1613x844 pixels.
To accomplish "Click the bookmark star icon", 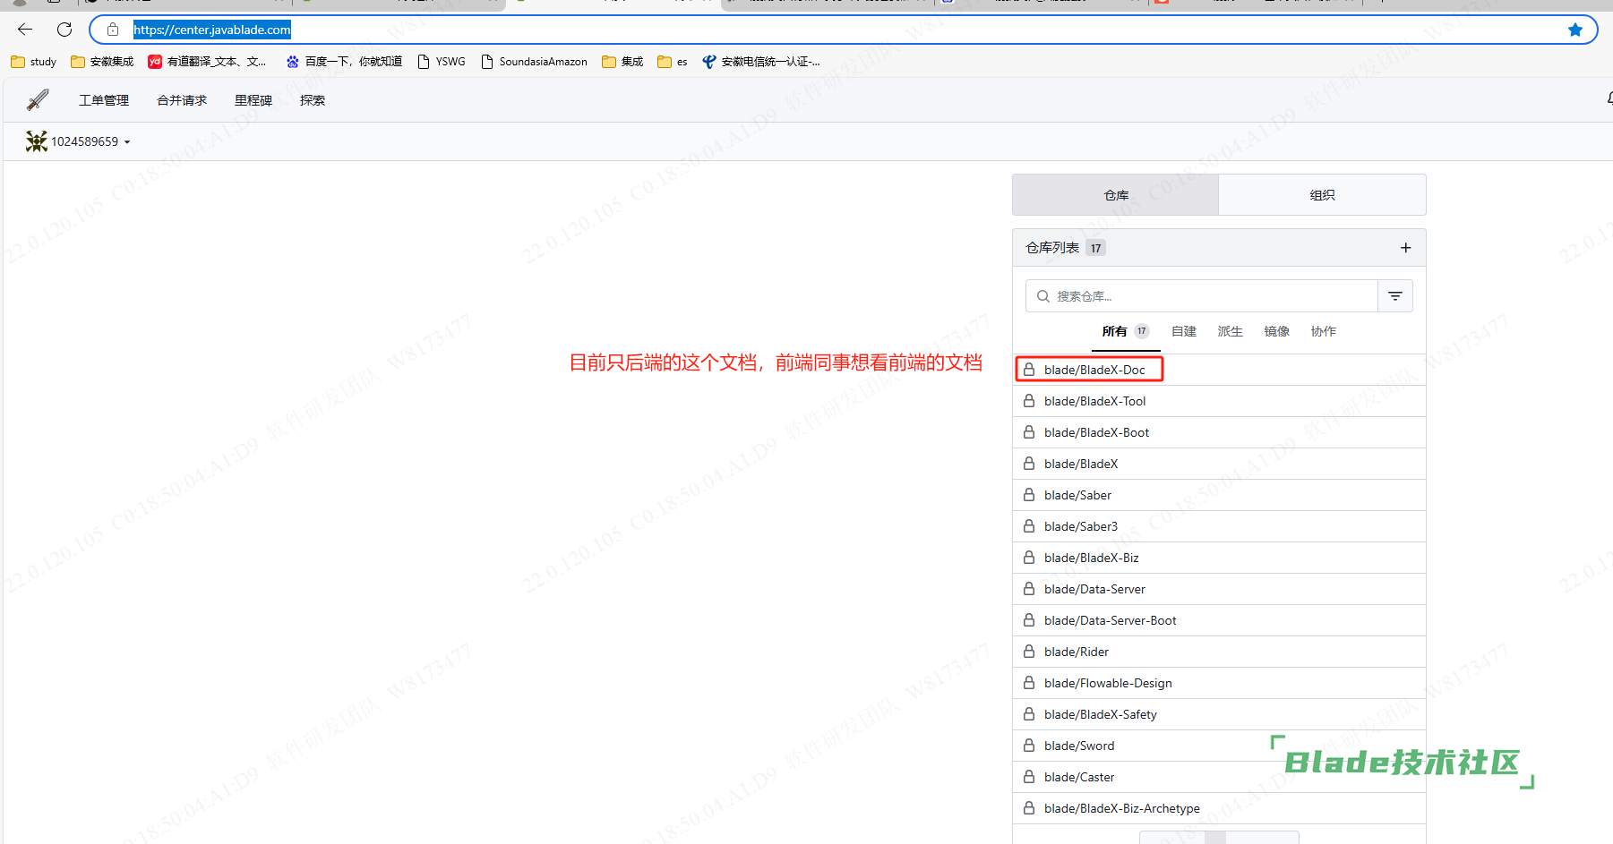I will point(1575,30).
